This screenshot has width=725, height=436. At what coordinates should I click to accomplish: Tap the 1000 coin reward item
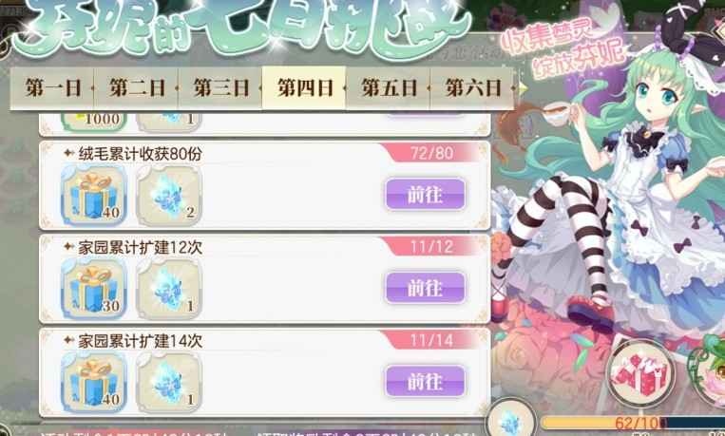tap(94, 122)
